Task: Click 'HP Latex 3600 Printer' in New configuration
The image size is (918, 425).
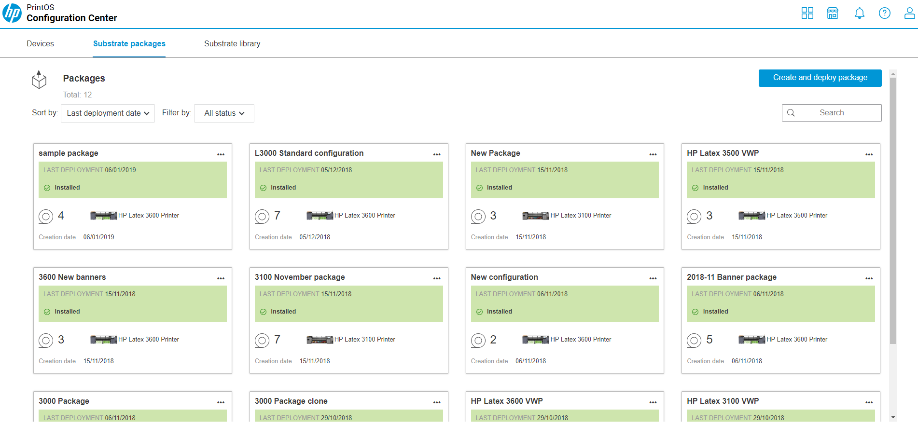Action: pyautogui.click(x=581, y=340)
